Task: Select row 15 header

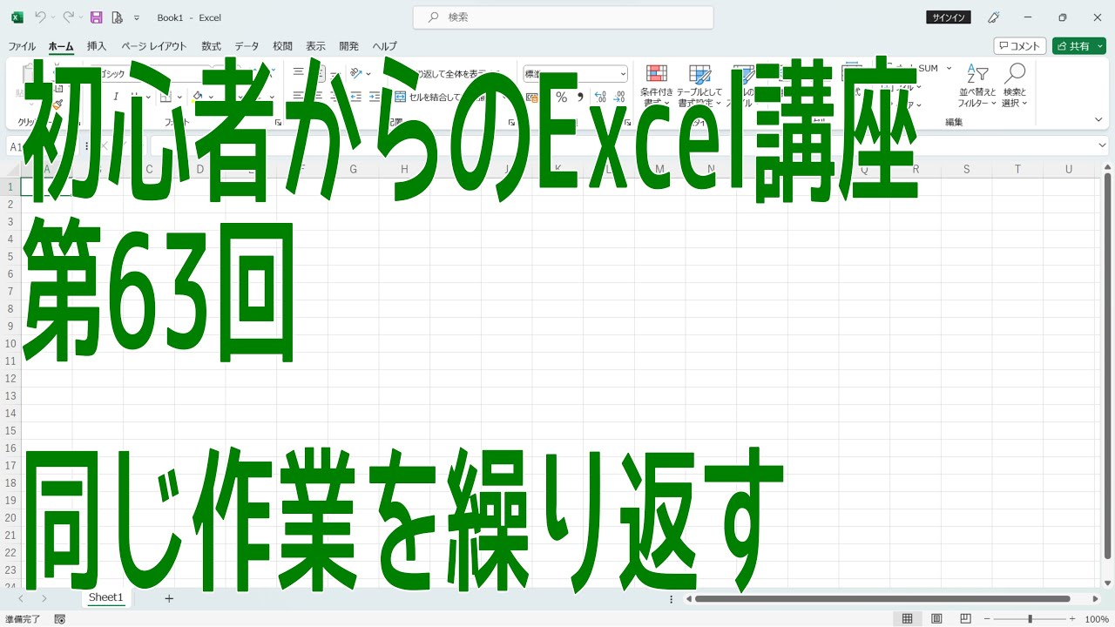Action: coord(10,431)
